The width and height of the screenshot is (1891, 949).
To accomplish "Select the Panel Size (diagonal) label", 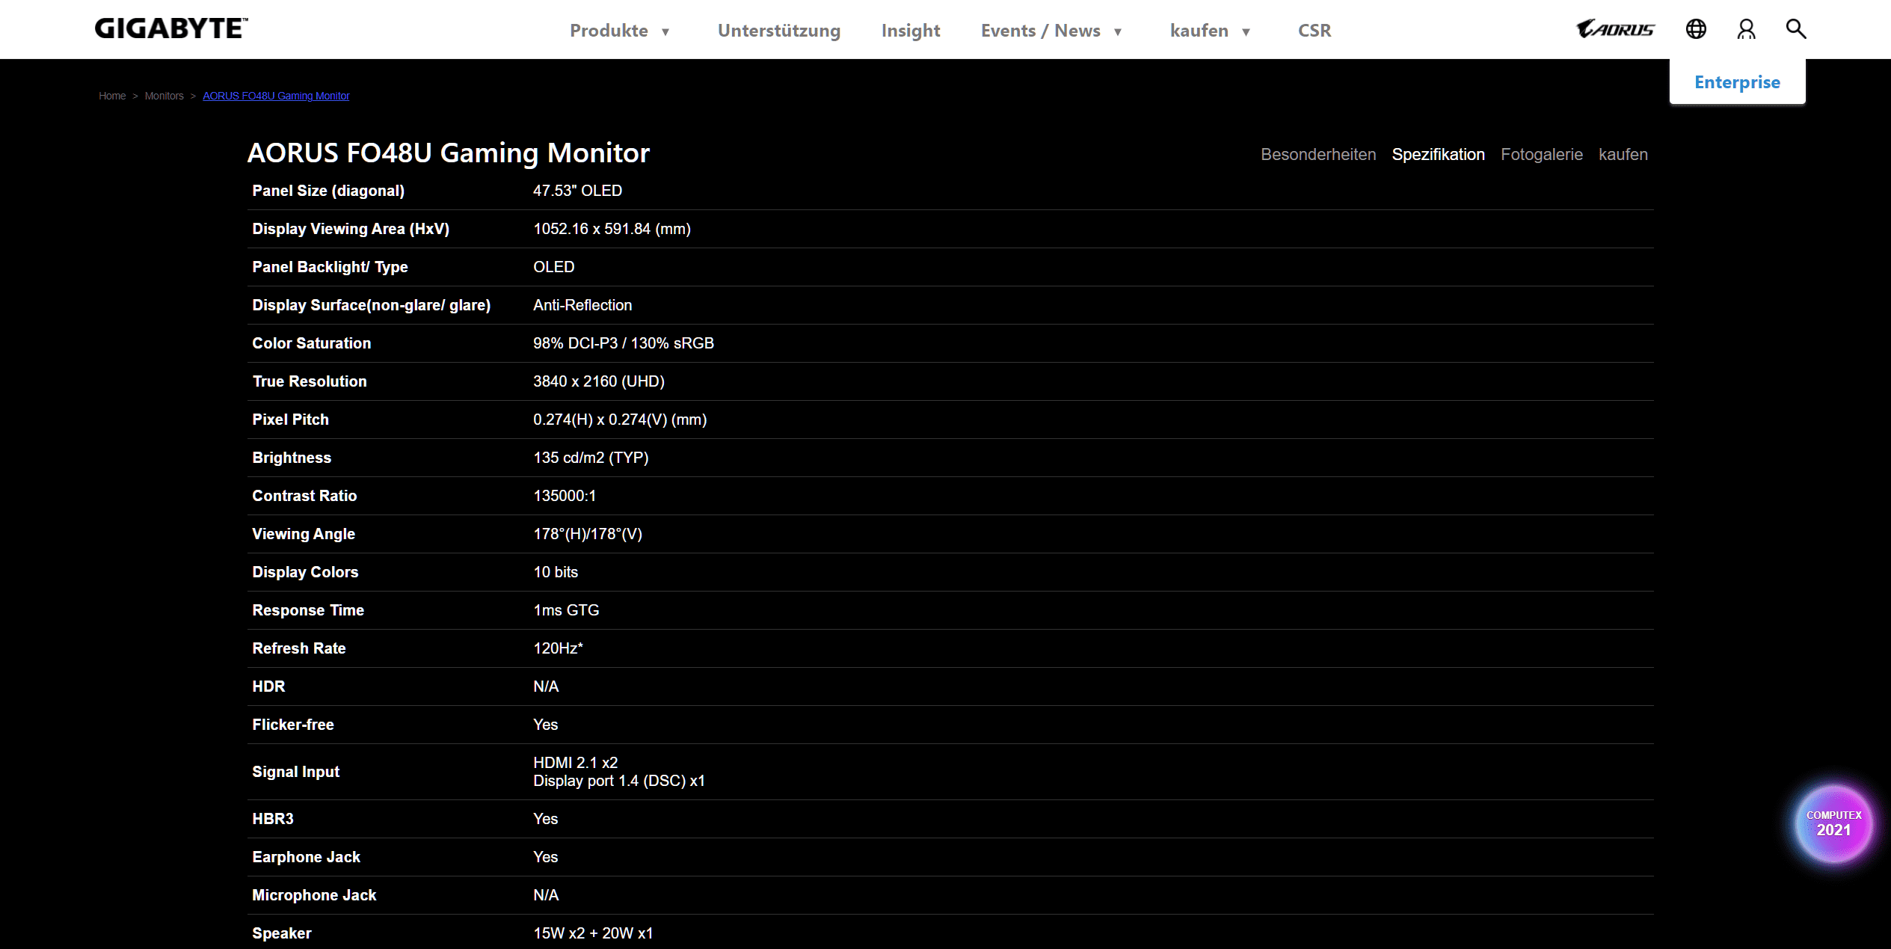I will [328, 191].
